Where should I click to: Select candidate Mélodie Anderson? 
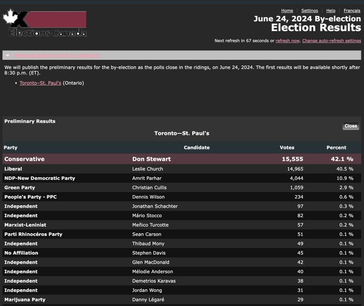click(x=153, y=271)
